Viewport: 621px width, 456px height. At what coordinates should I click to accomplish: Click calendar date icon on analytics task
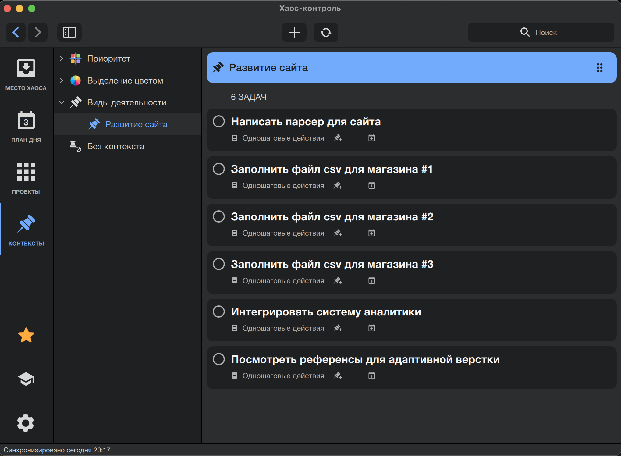click(x=371, y=328)
